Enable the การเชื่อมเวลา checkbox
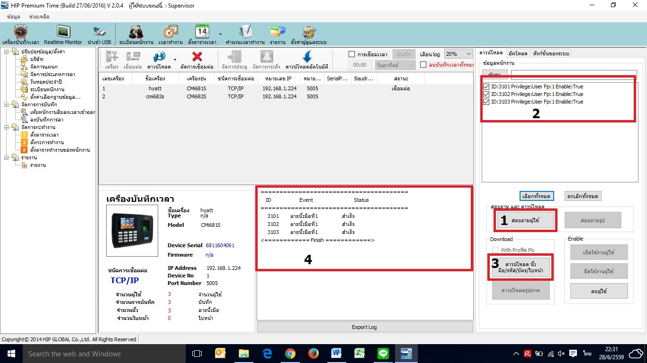Screen dimensions: 647x363 (x=351, y=54)
